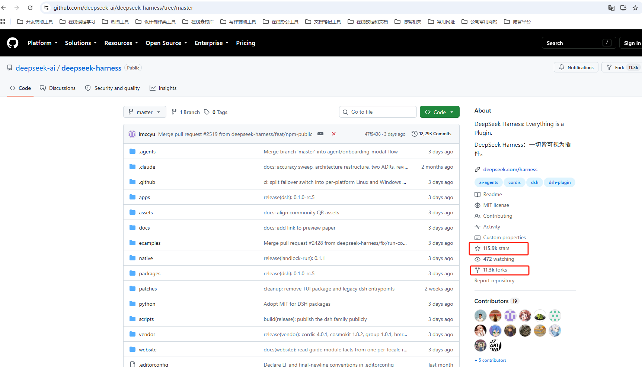
Task: Open the Enterprise dropdown
Action: click(211, 43)
